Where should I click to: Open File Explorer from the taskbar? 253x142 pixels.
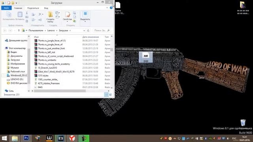(x=15, y=138)
